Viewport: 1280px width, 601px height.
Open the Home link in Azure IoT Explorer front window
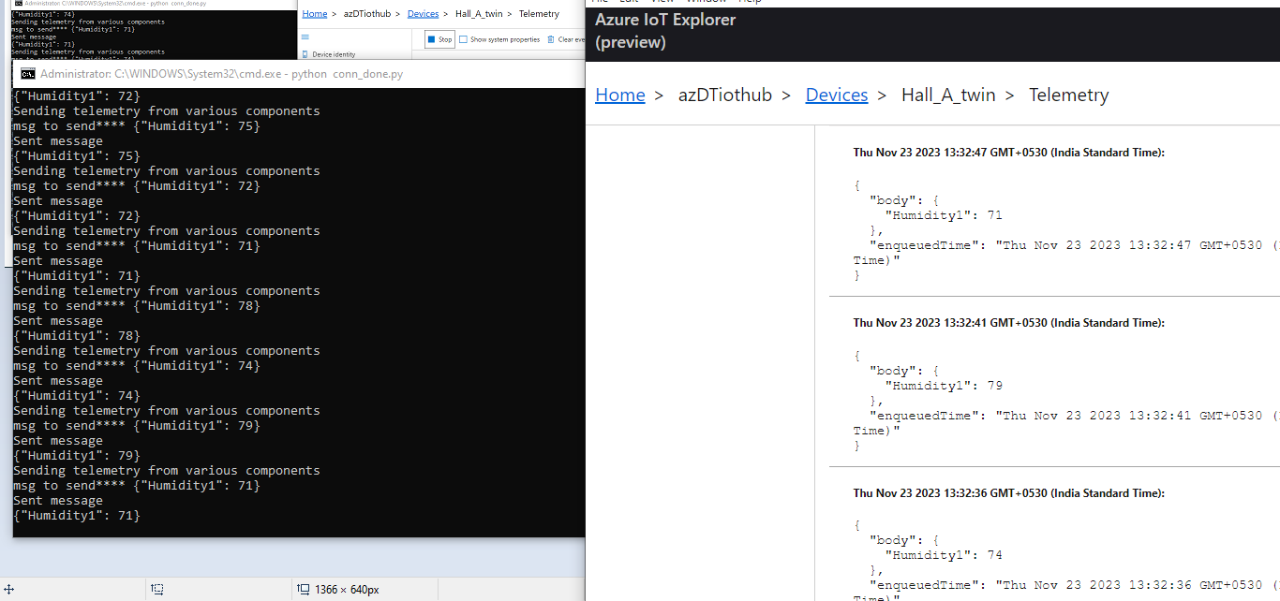click(x=620, y=95)
